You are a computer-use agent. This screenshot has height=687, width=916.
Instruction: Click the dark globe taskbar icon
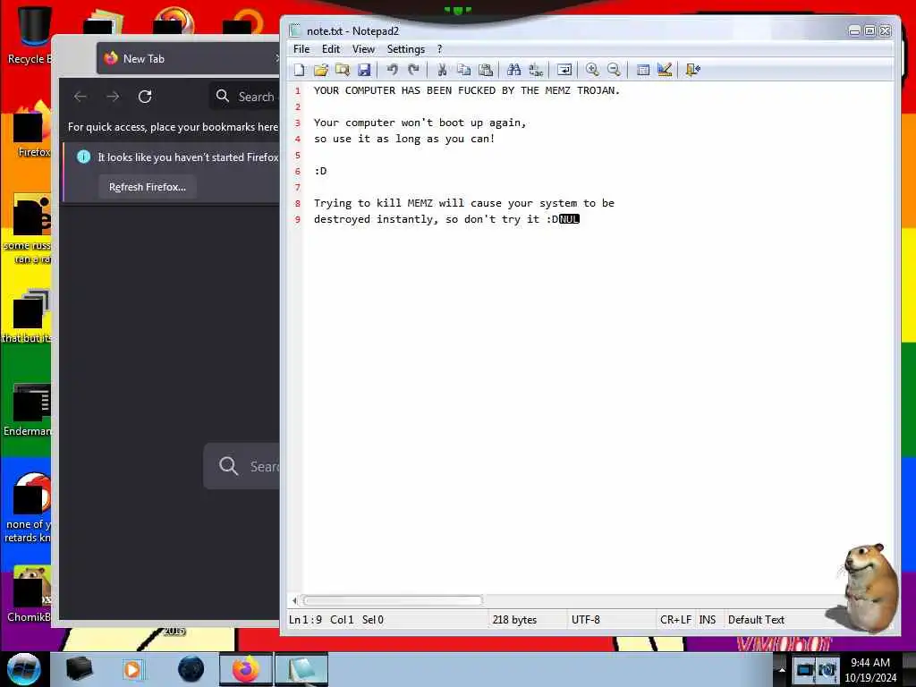point(191,669)
